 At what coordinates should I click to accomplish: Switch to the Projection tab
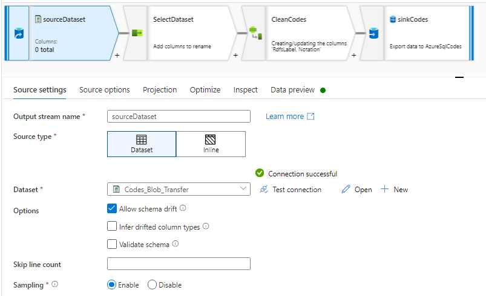(x=160, y=90)
